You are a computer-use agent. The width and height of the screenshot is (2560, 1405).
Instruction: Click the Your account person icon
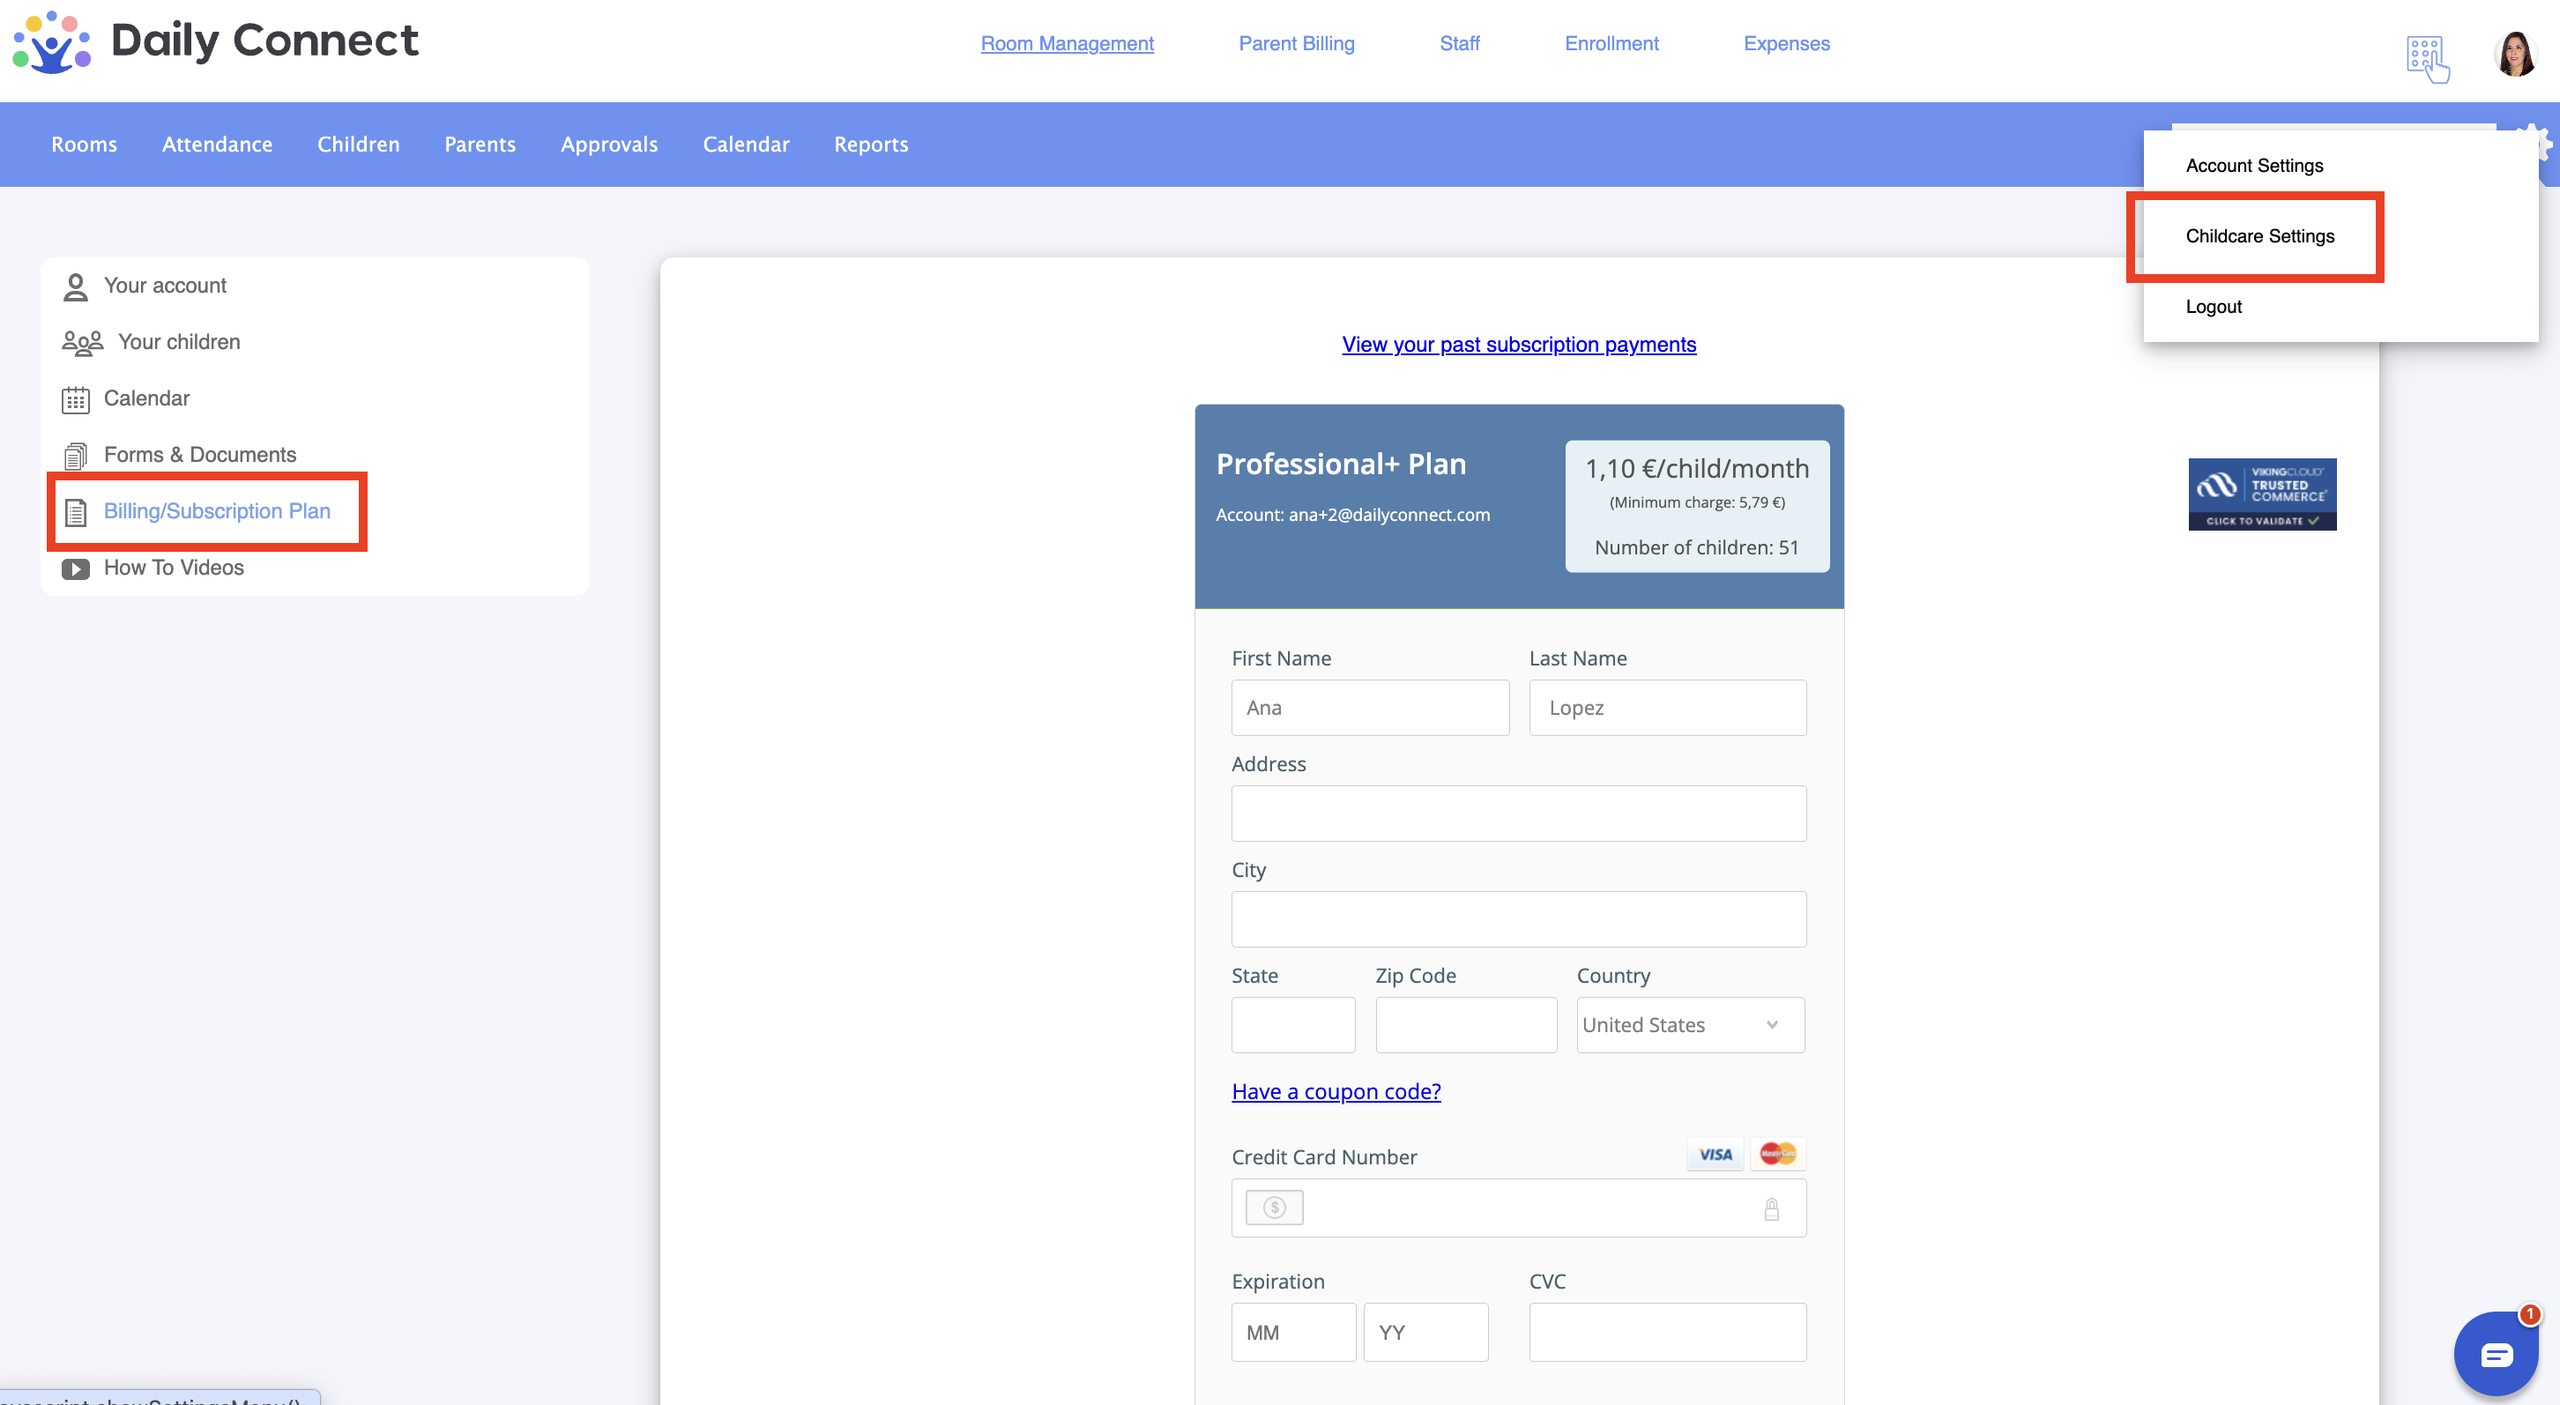(x=76, y=287)
